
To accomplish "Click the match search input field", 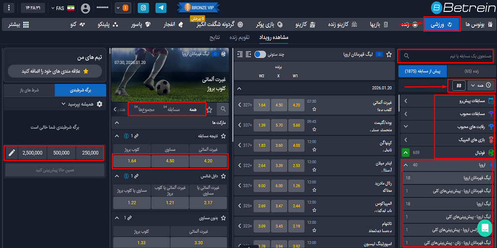I will 447,56.
